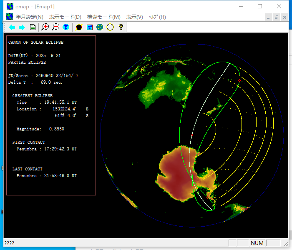Viewport: 292px width, 250px height.
Task: Open the ヘルプ(H) menu
Action: click(157, 17)
